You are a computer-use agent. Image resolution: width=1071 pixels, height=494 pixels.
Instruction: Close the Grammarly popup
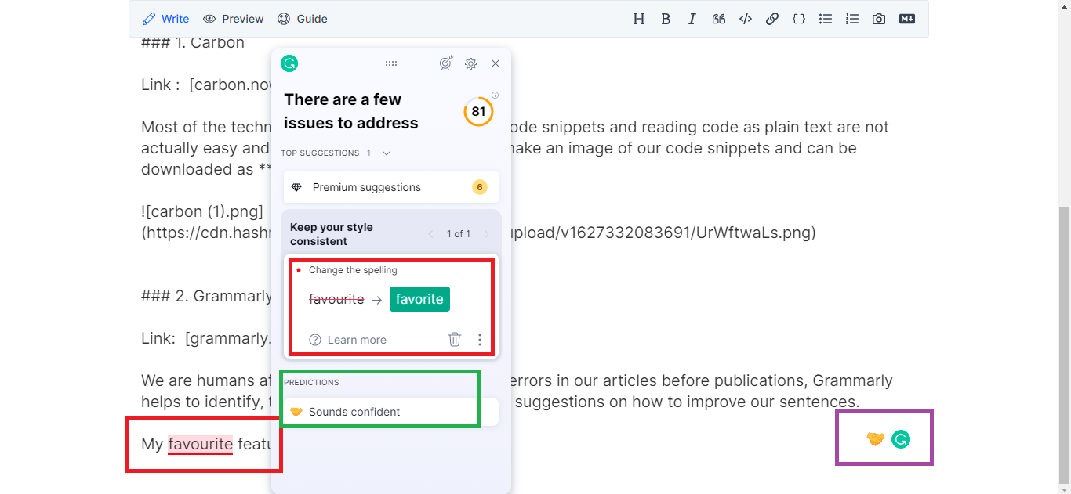(x=496, y=63)
